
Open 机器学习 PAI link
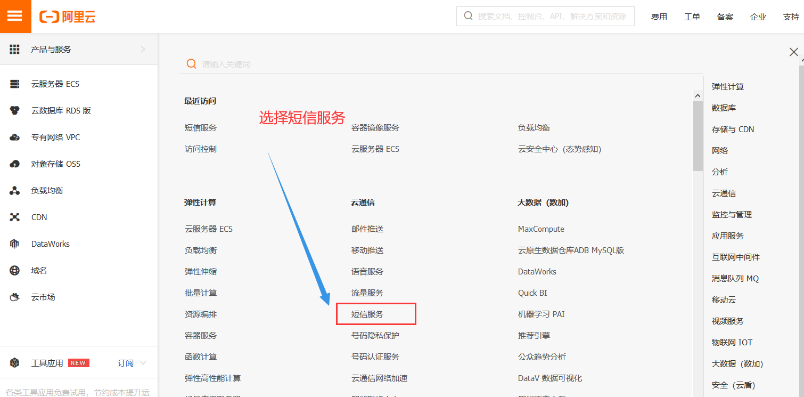pos(542,314)
